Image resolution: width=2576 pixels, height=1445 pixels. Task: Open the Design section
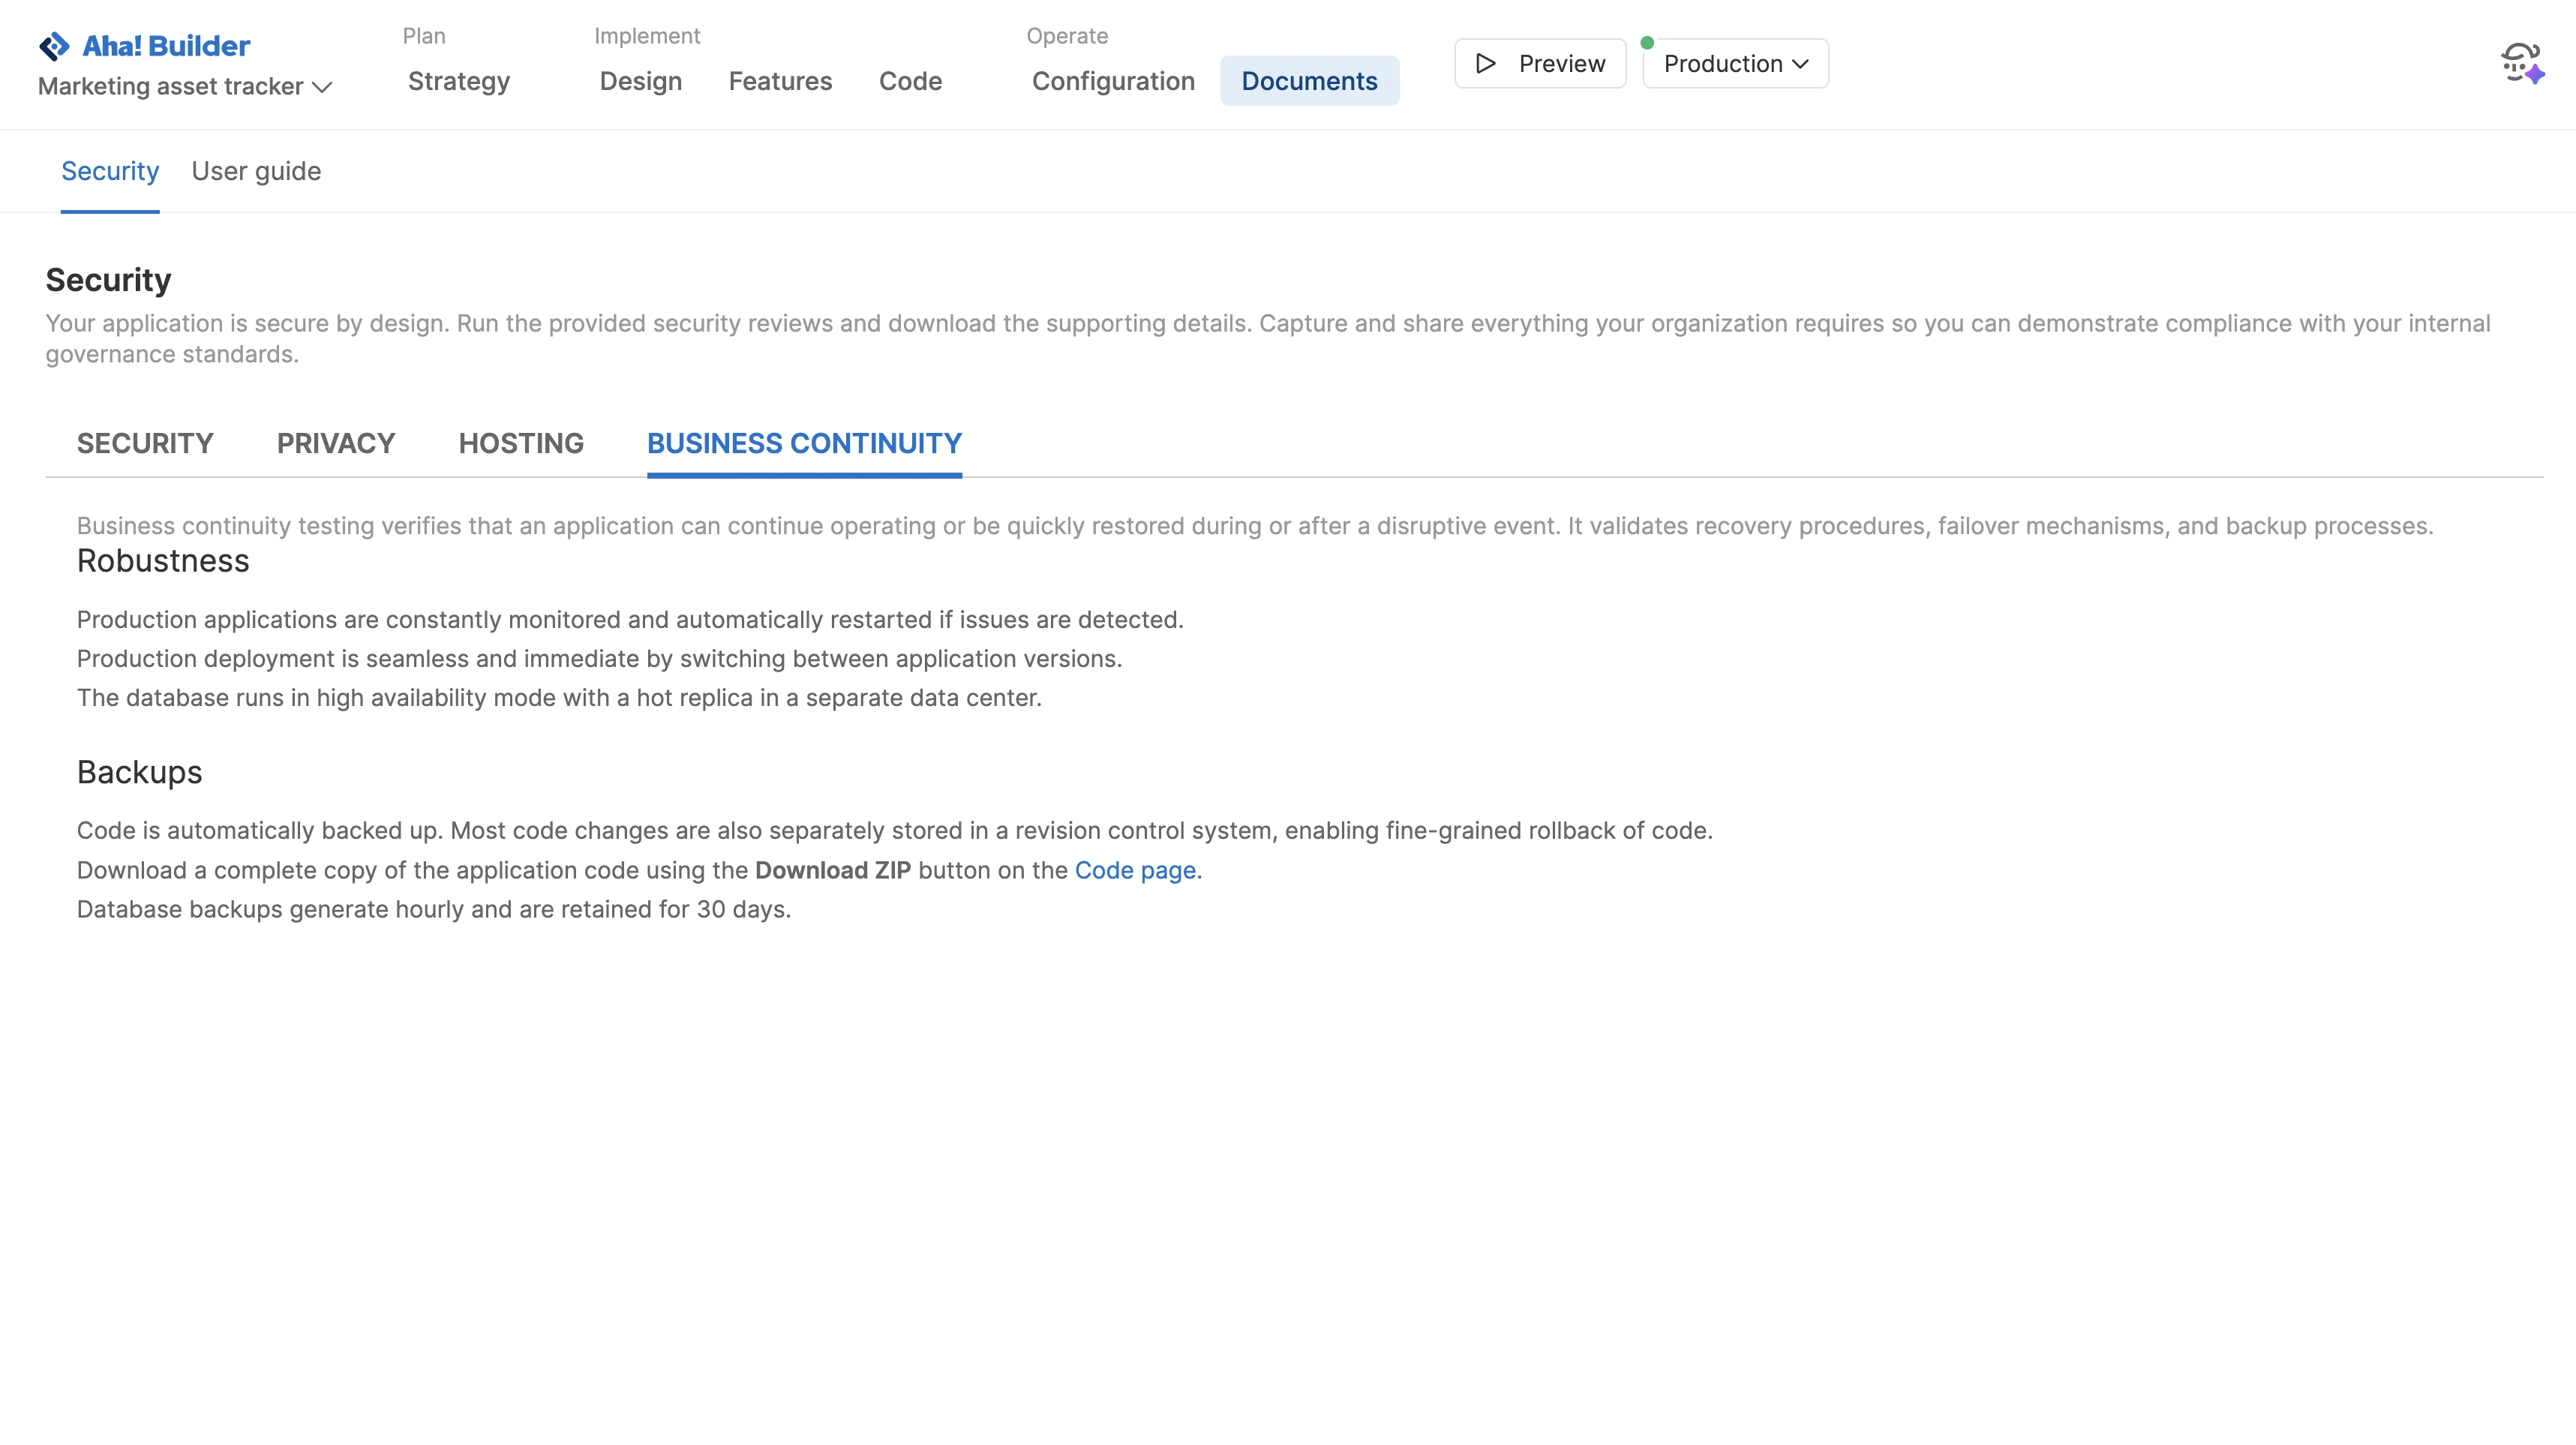(640, 81)
